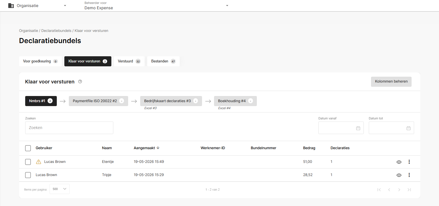Expand the Organisatie dropdown
Screen dimensions: 439x206
tap(65, 6)
